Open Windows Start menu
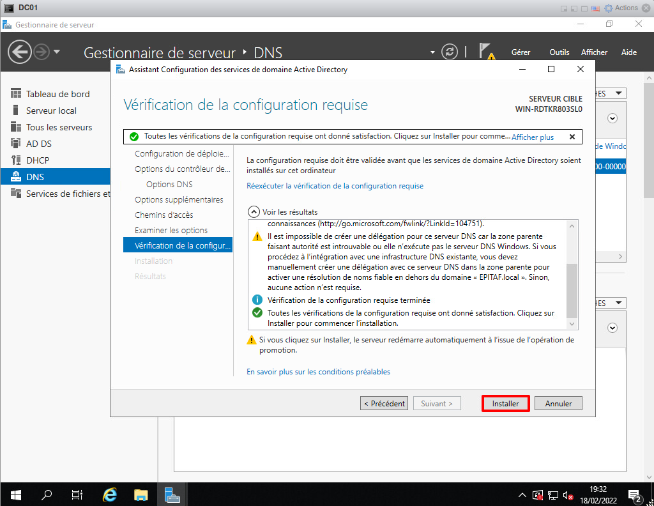Screen dimensions: 654x506 (x=15, y=494)
